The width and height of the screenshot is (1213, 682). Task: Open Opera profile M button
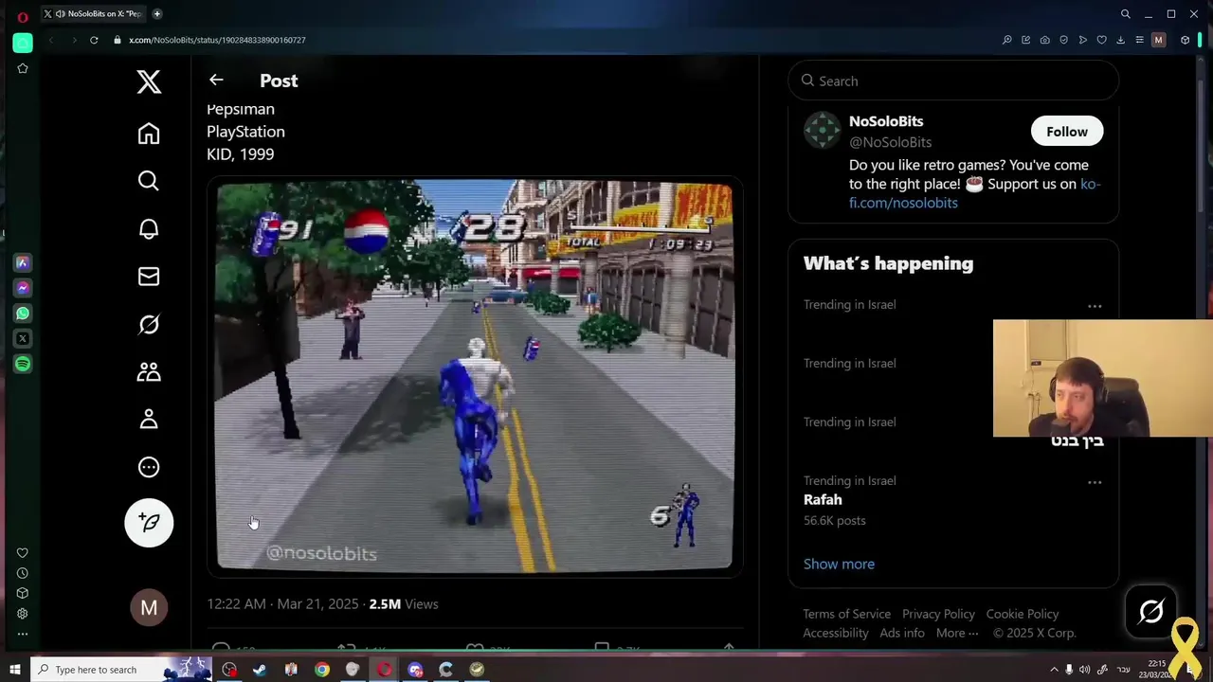(x=1158, y=40)
